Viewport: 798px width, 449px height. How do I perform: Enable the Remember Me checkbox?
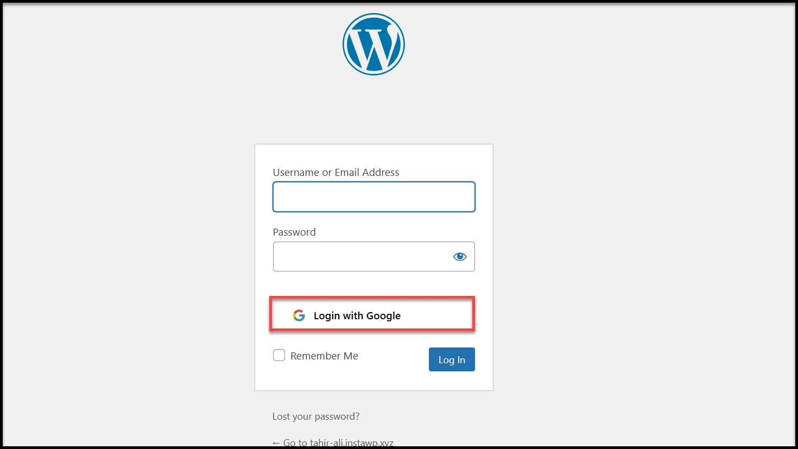(x=279, y=355)
